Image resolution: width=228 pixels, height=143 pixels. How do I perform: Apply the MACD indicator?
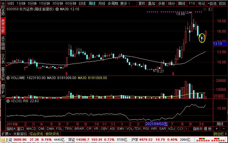coord(31,129)
